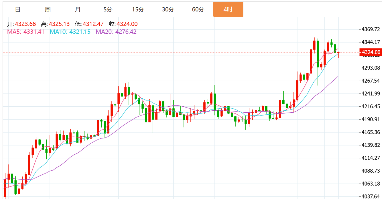
Task: Click the 高 high price value 4325.13
Action: click(x=59, y=24)
